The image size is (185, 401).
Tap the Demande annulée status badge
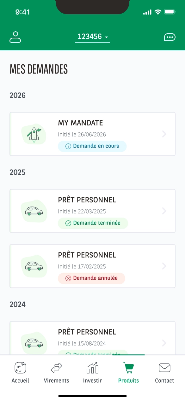point(91,278)
